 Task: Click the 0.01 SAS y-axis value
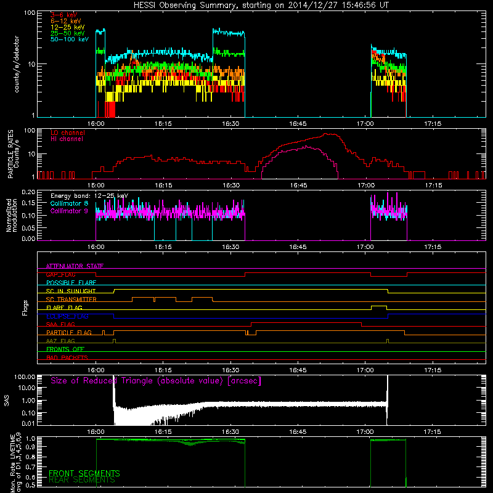pos(28,423)
